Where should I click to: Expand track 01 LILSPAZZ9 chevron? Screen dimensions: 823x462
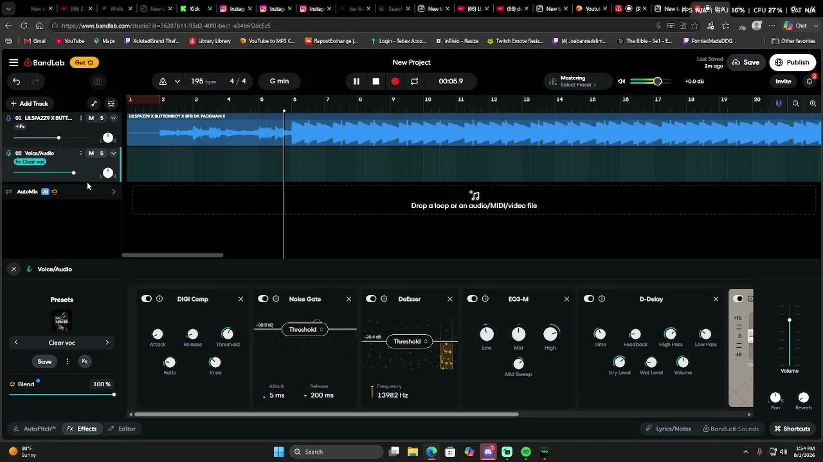114,118
